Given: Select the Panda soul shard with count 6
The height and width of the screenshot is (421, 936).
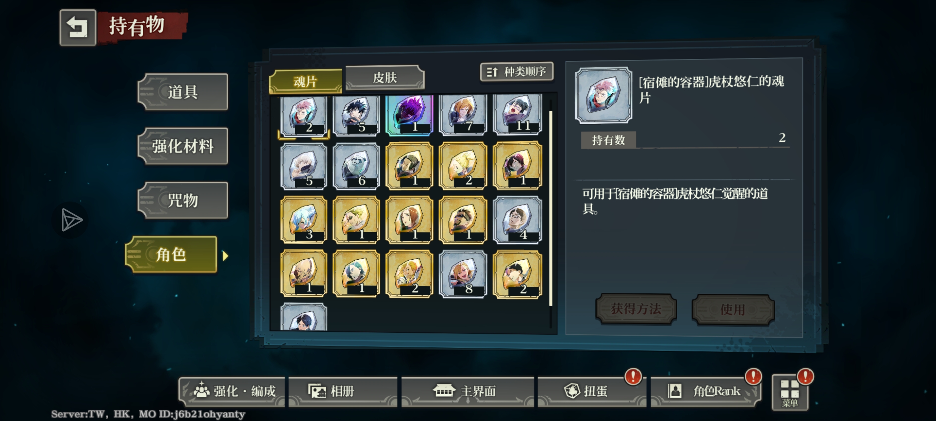Looking at the screenshot, I should click(356, 166).
